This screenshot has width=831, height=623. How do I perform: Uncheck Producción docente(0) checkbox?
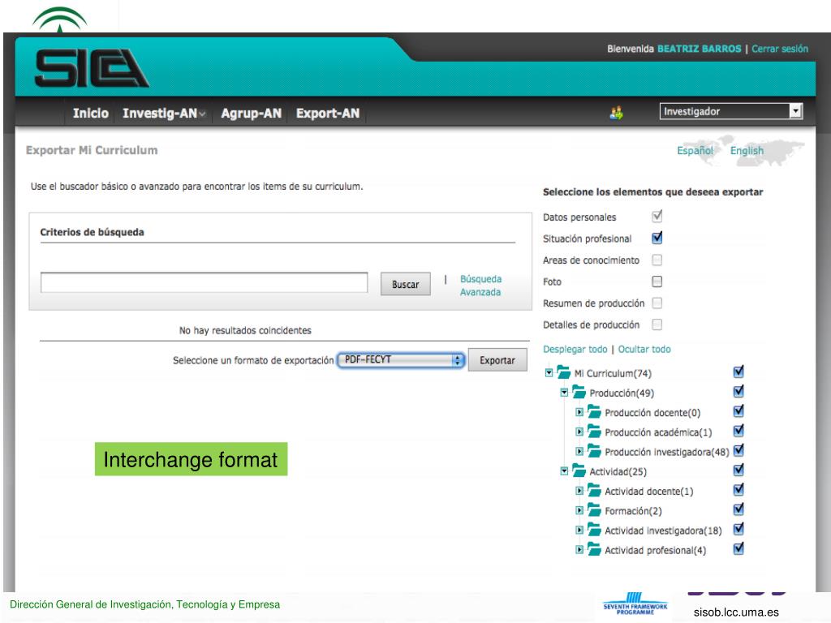[738, 411]
